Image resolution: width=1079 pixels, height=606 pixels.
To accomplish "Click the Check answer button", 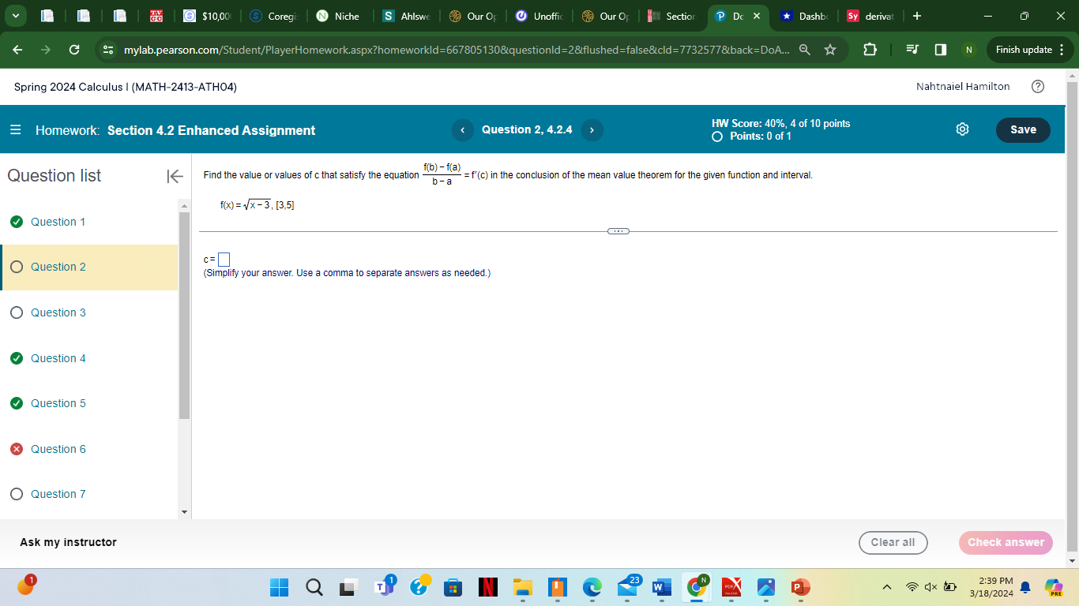I will click(x=1006, y=543).
